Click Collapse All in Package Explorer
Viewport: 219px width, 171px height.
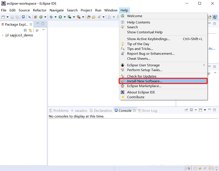(x=25, y=30)
